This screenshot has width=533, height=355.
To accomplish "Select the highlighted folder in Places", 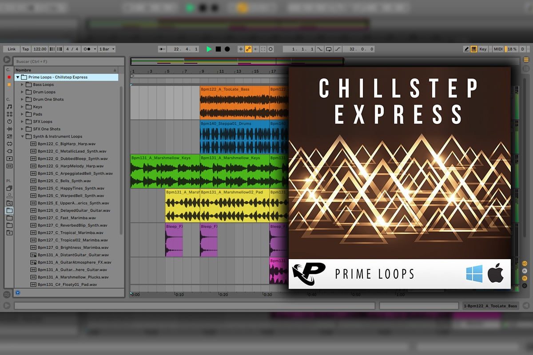I will click(x=9, y=210).
